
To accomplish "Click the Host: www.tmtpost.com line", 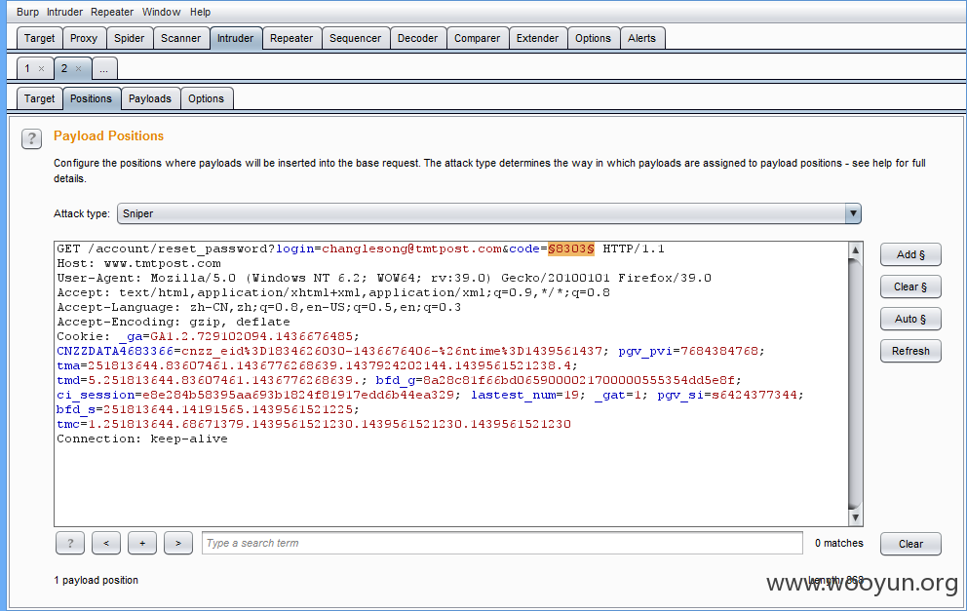I will coord(138,264).
